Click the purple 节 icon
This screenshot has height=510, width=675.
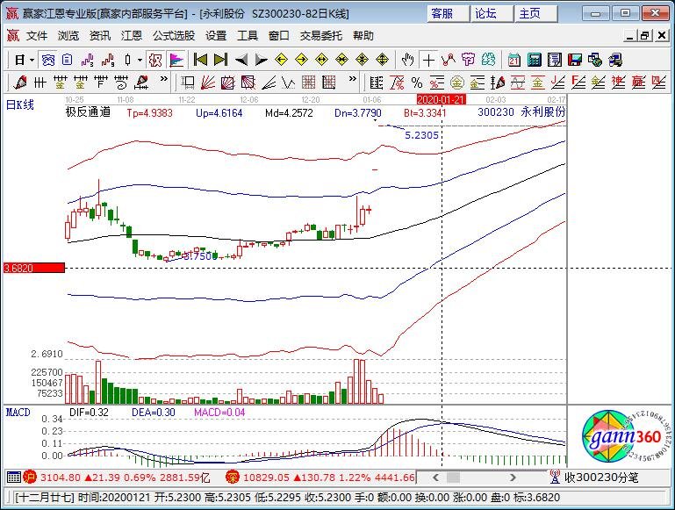click(x=468, y=60)
